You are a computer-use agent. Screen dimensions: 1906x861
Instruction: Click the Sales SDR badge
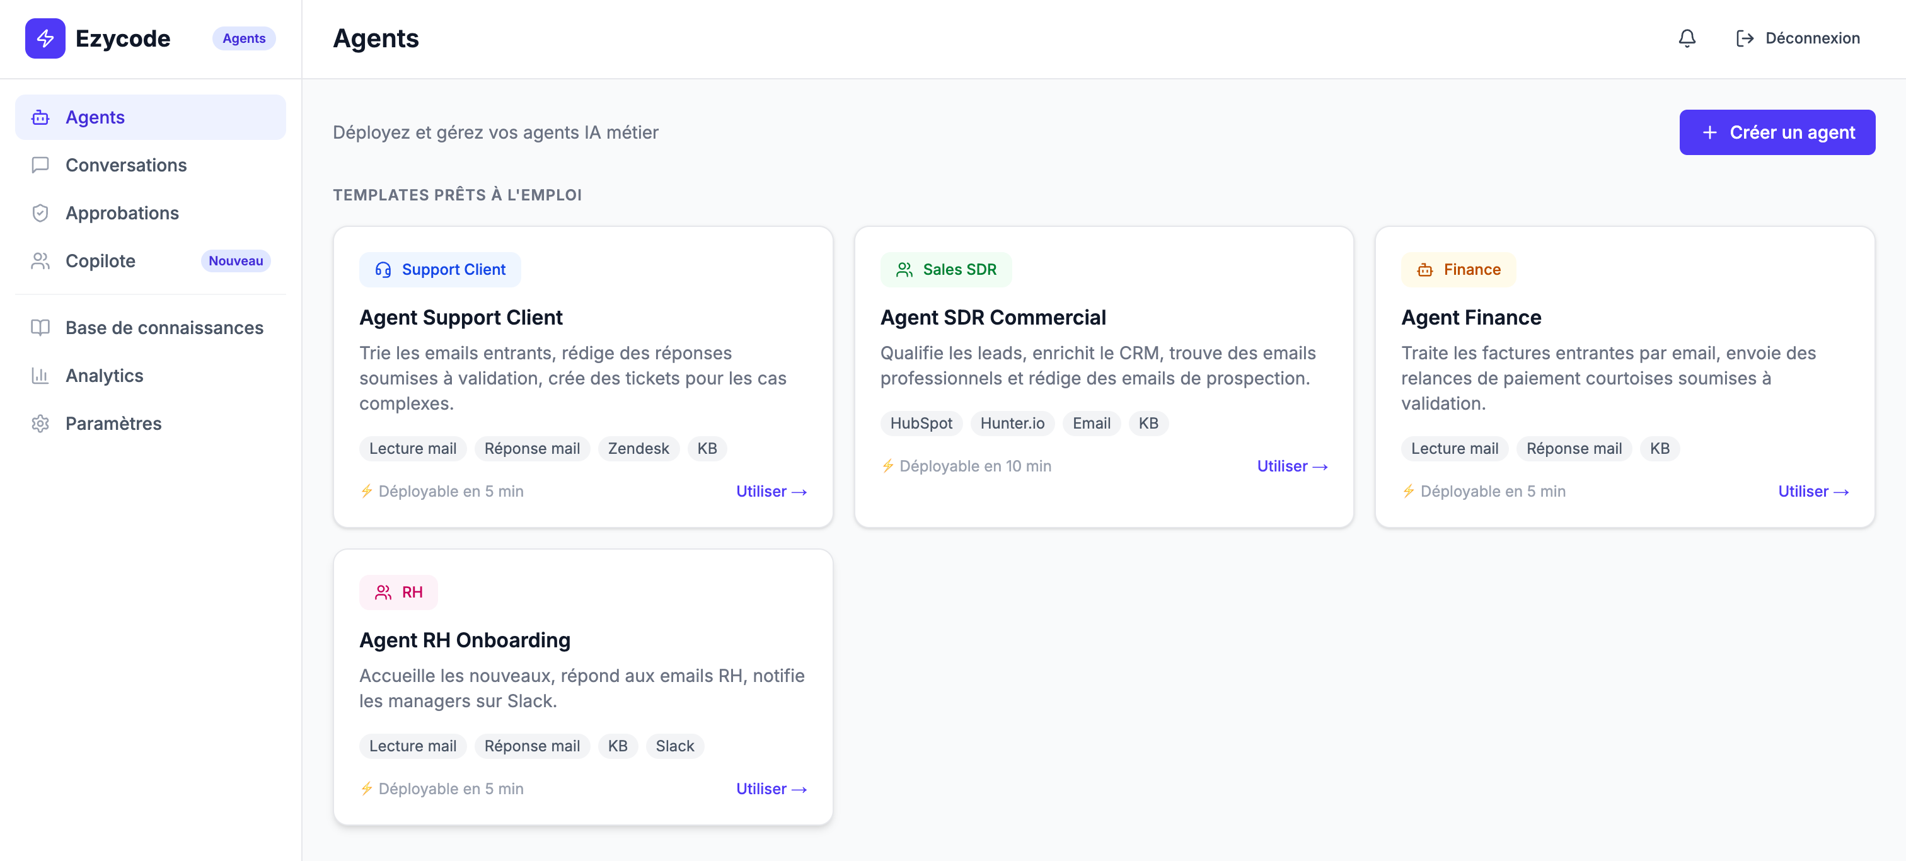(x=946, y=269)
